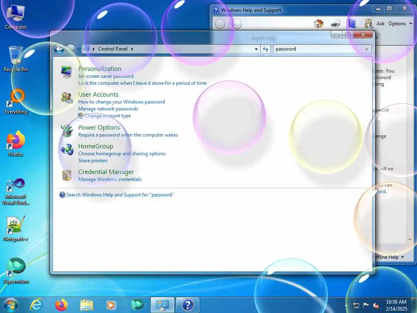Image resolution: width=417 pixels, height=313 pixels.
Task: Click the taskbar clock and date
Action: 396,305
